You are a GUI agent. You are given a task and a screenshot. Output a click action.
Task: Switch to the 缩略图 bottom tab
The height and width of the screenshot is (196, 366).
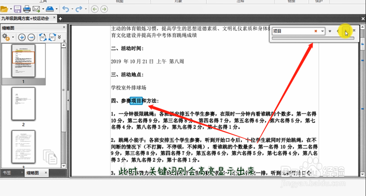[33, 173]
